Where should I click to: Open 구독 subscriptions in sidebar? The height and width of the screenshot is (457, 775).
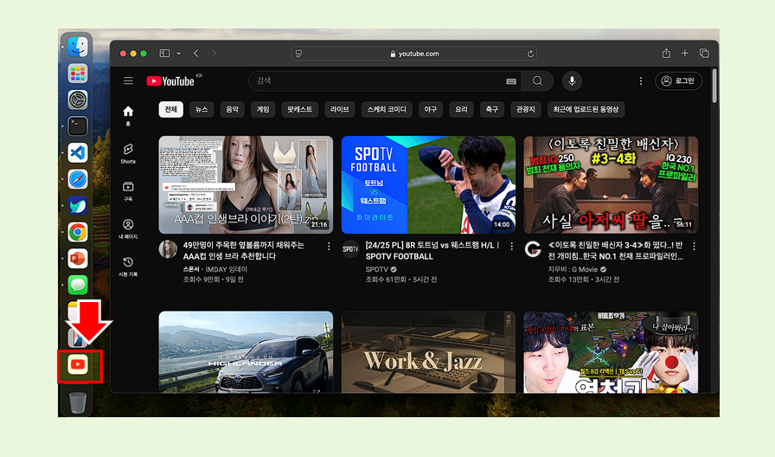click(128, 191)
